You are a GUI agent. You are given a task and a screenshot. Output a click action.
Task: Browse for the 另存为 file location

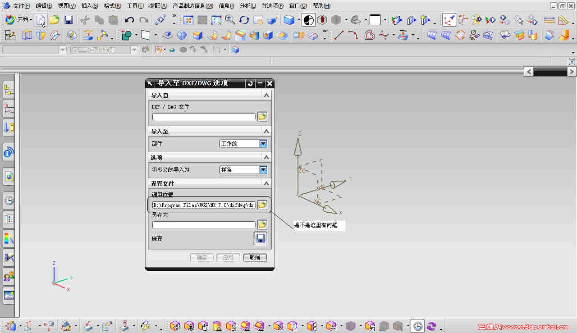[x=262, y=224]
